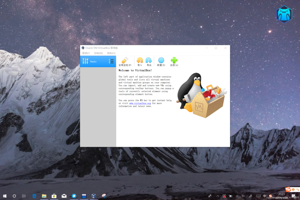
Task: Visit the www.virtualbox.org link
Action: (140, 103)
